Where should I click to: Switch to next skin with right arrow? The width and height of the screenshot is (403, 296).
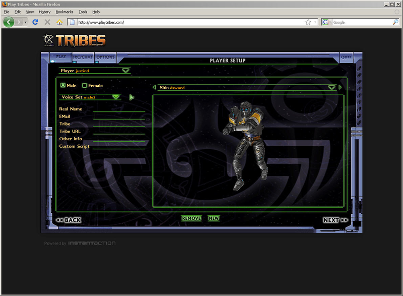[x=341, y=87]
